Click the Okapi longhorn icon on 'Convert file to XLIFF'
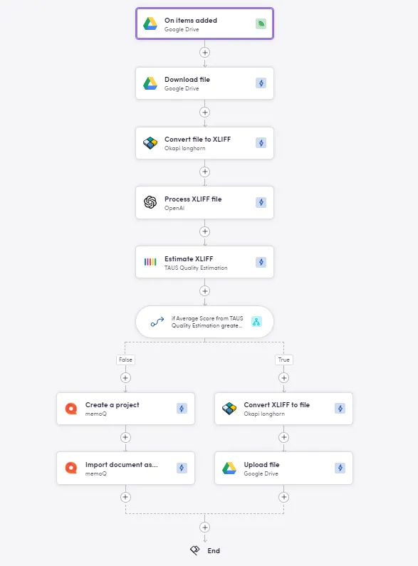 pyautogui.click(x=150, y=143)
